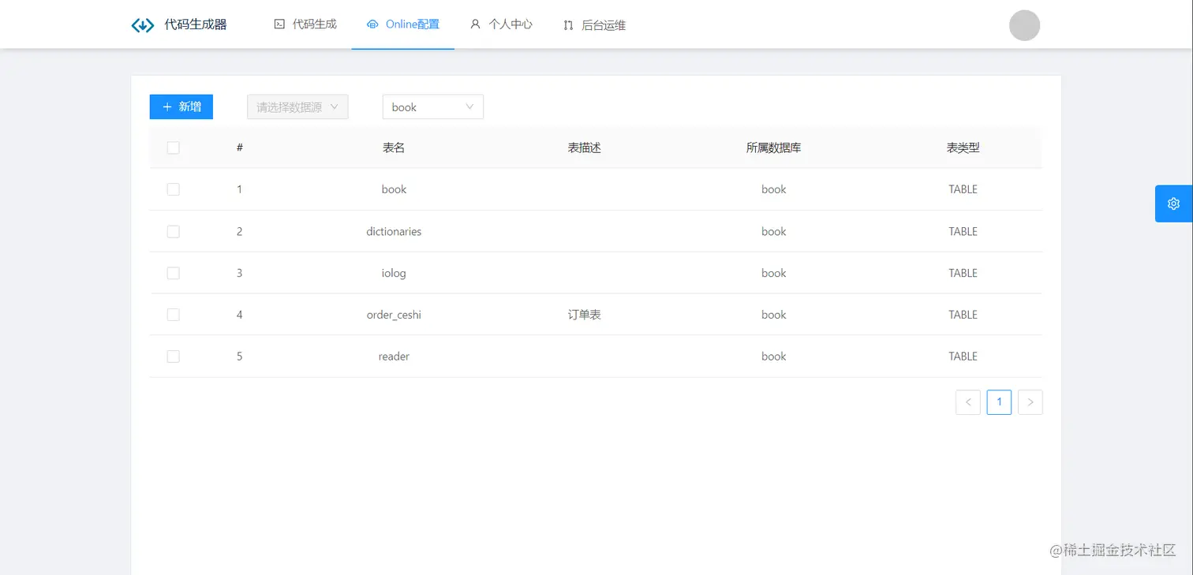The height and width of the screenshot is (575, 1193).
Task: Click the 表名 column header
Action: point(394,147)
